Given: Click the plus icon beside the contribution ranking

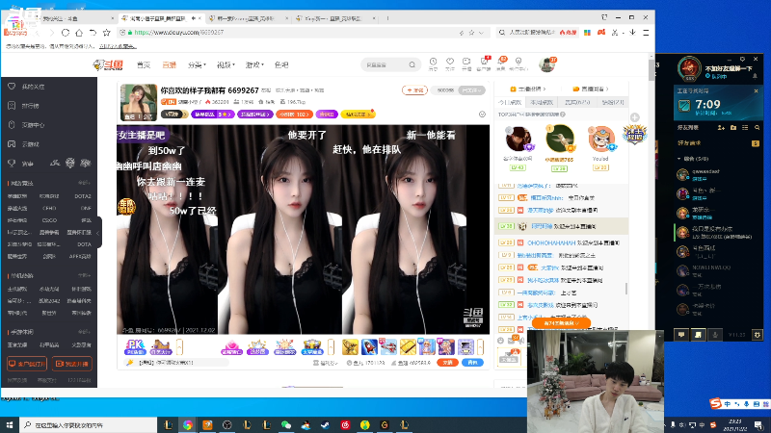Looking at the screenshot, I should click(x=635, y=117).
